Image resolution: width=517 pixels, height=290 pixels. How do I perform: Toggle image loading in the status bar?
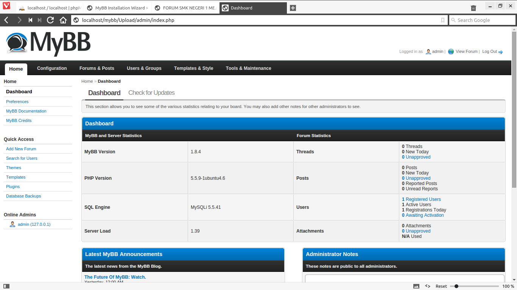416,286
